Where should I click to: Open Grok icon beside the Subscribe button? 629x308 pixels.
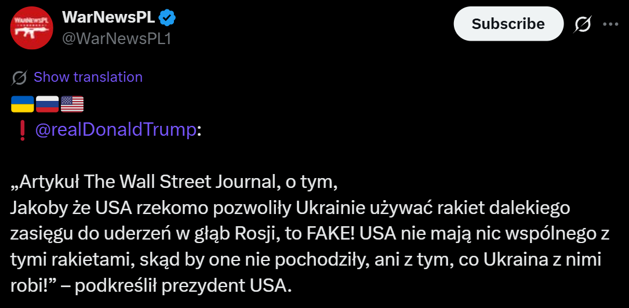click(583, 24)
